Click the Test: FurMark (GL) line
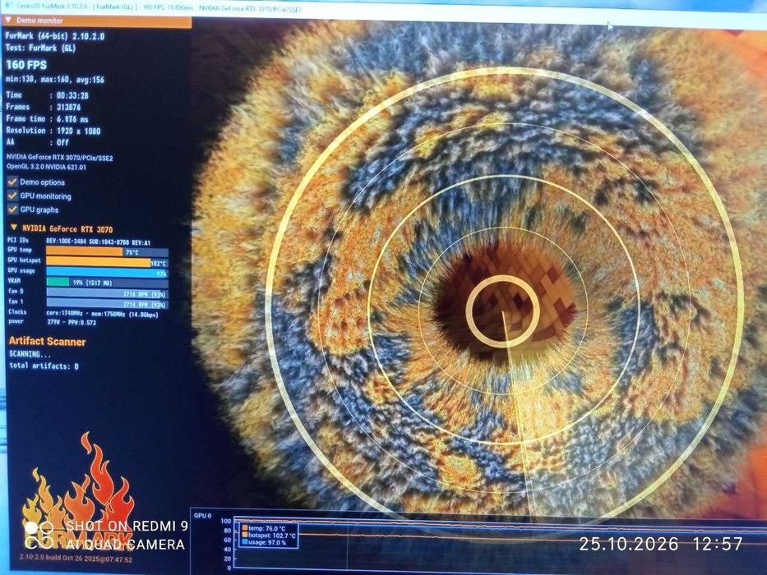 (x=40, y=48)
